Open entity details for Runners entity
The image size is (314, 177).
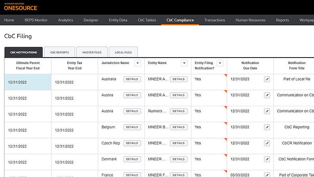179,111
